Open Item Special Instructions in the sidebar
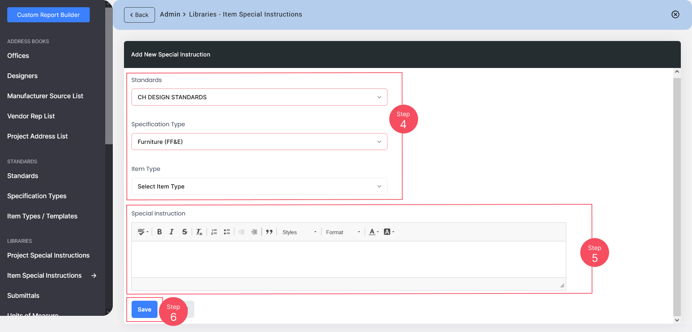 pyautogui.click(x=44, y=276)
